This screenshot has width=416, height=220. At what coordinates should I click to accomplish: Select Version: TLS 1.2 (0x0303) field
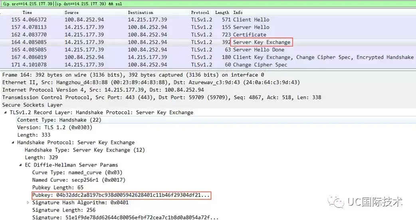click(55, 128)
